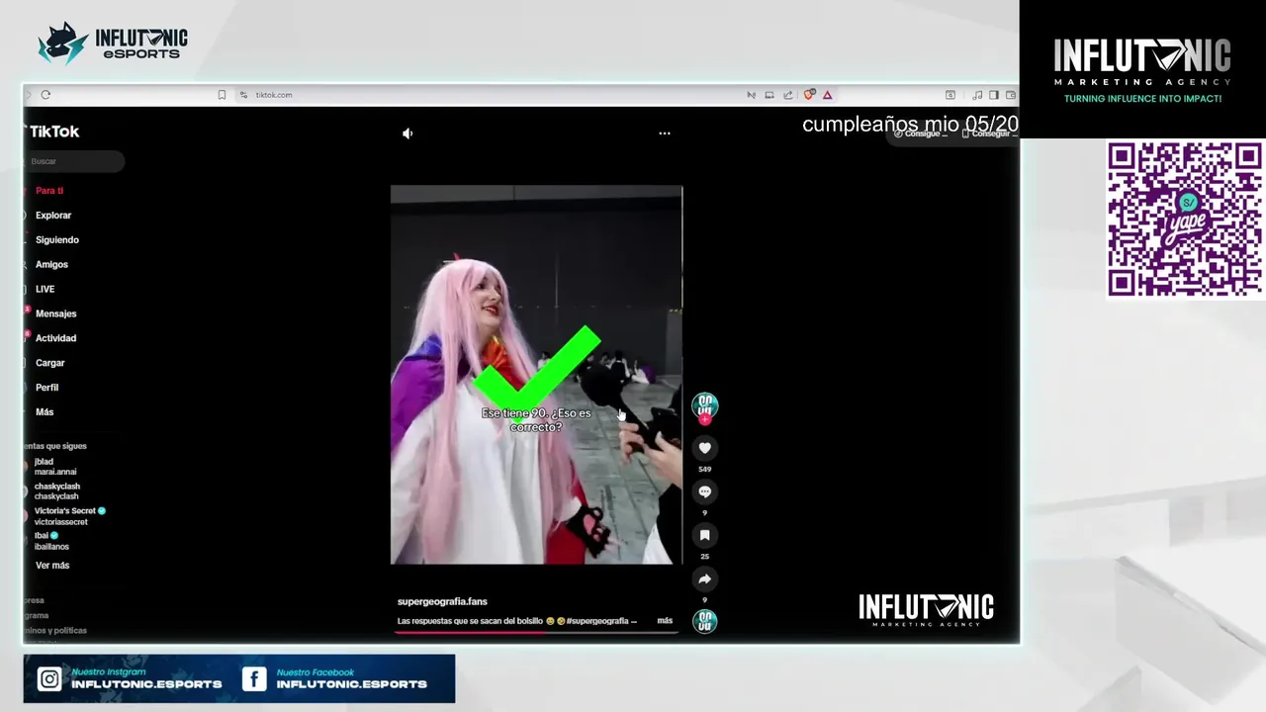Screen dimensions: 1266x712
Task: Click browser share icon in toolbar
Action: pyautogui.click(x=788, y=95)
